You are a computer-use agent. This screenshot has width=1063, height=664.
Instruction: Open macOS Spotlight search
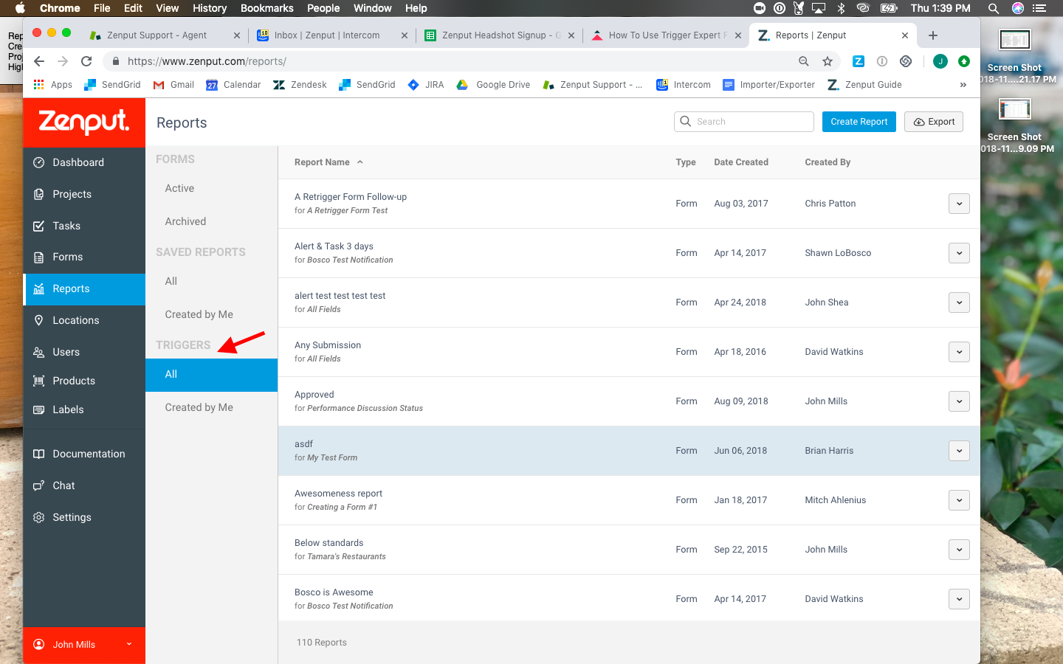coord(994,8)
